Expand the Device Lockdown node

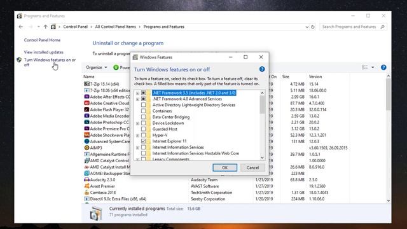tap(137, 123)
